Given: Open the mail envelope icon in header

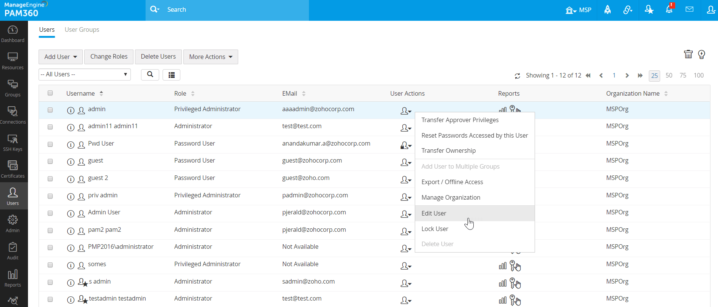Looking at the screenshot, I should click(x=689, y=9).
